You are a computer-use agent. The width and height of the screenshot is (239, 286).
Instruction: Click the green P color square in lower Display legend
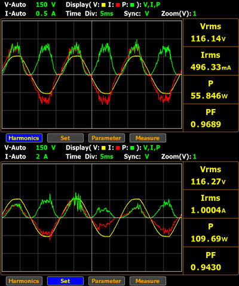tap(132, 148)
